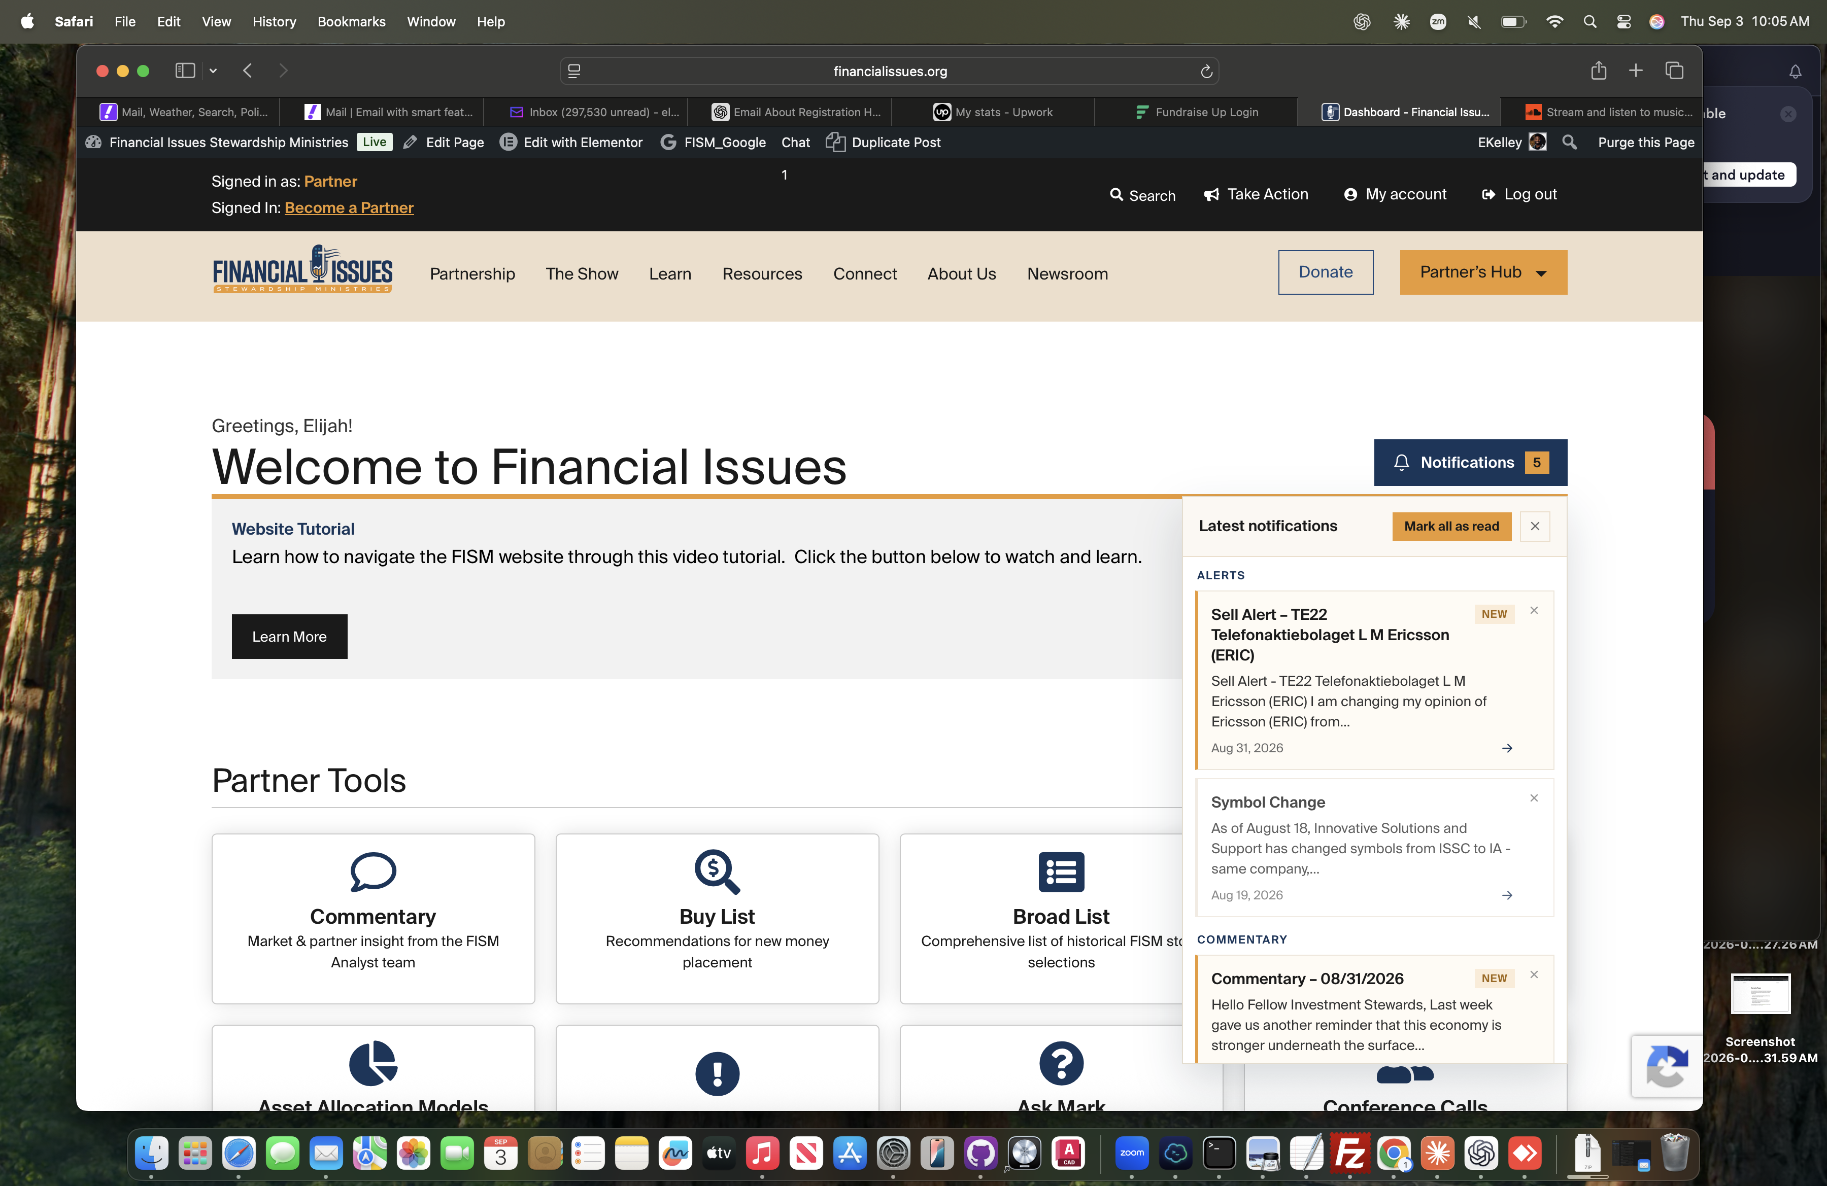
Task: Open the Bookmarks menu in menu bar
Action: [x=351, y=21]
